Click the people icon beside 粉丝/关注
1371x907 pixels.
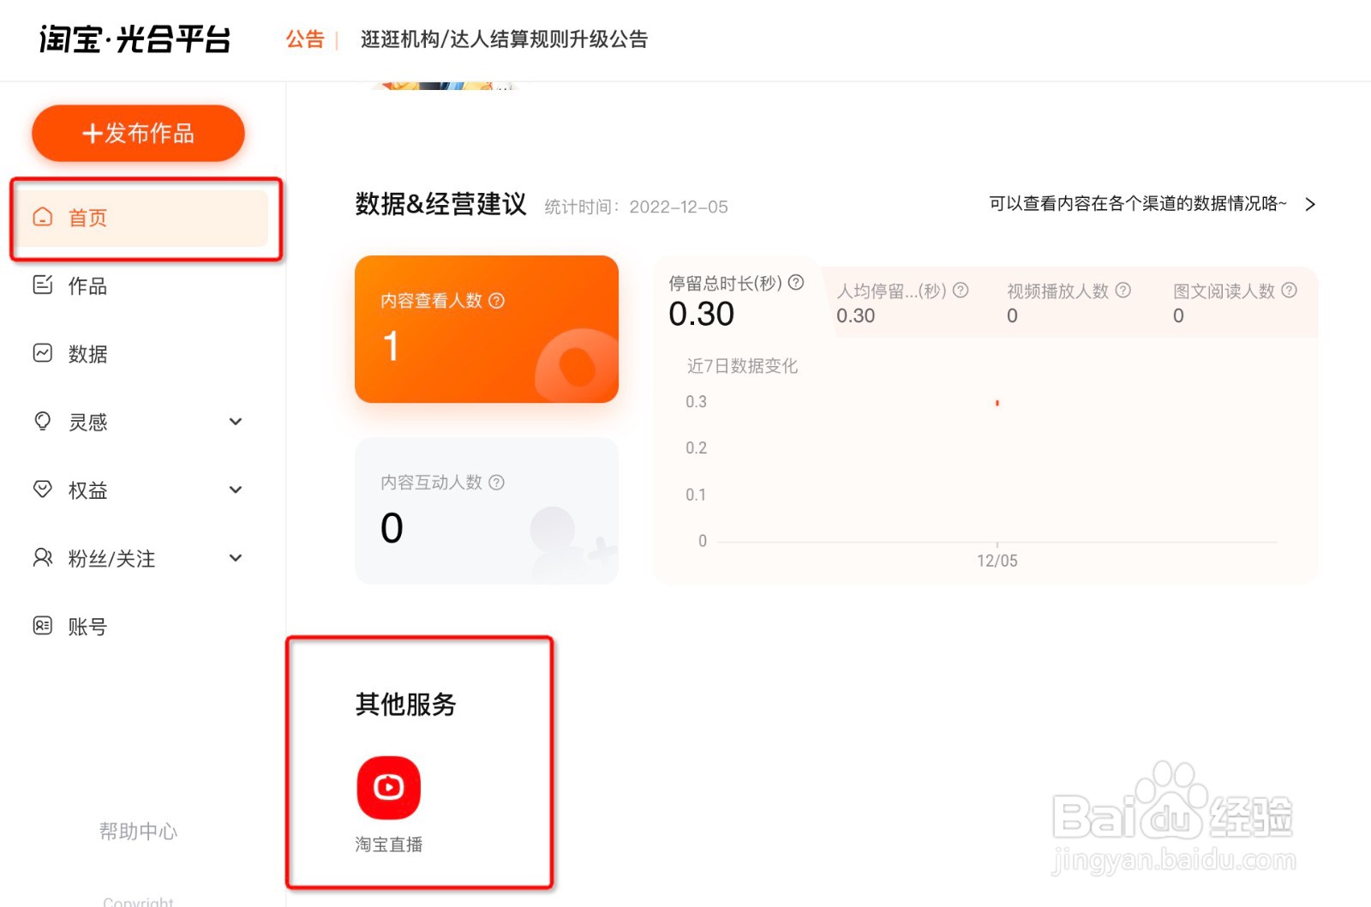point(43,557)
